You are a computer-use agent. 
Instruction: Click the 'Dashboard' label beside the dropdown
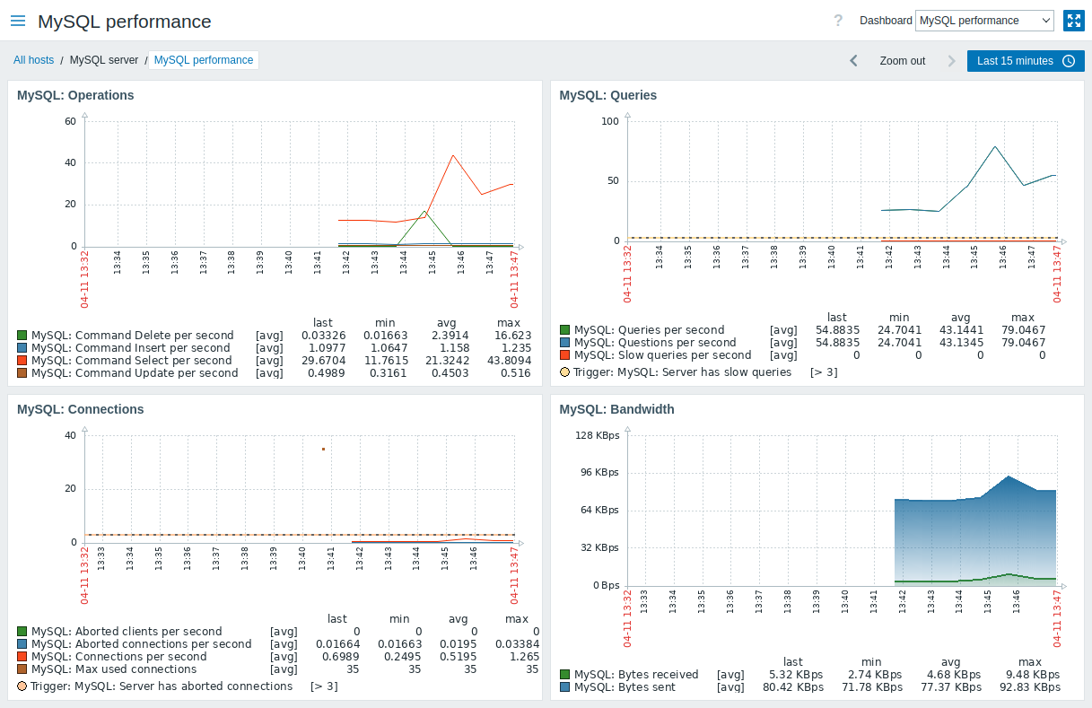tap(886, 21)
